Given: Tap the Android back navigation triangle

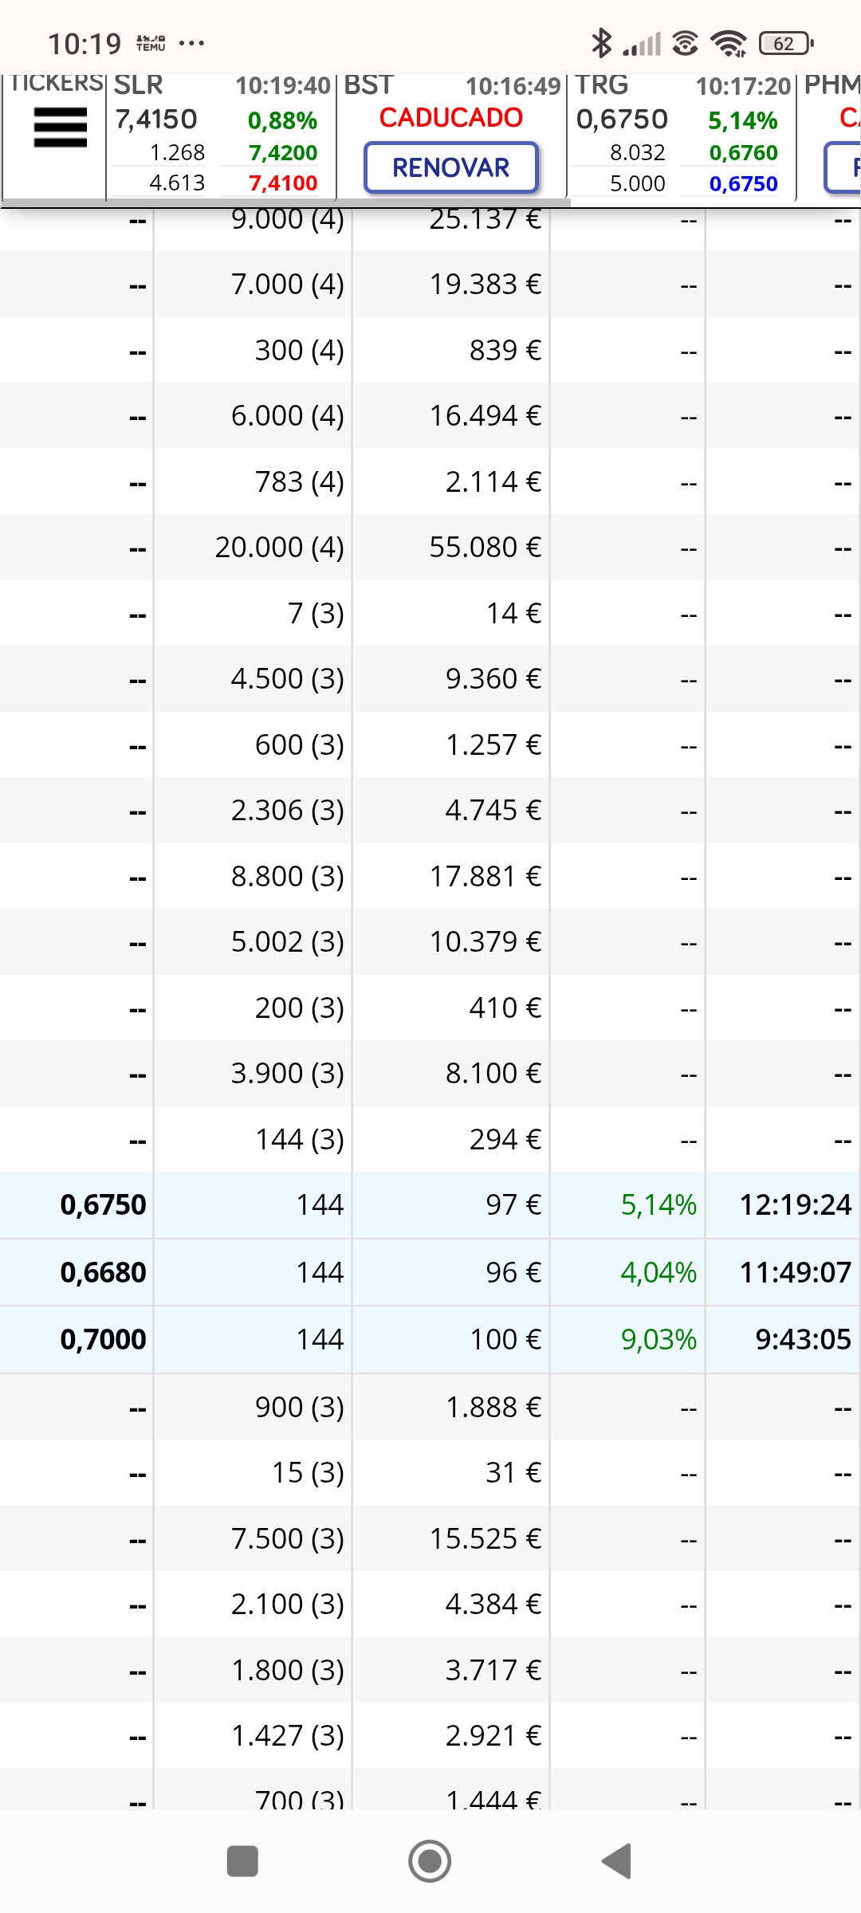Looking at the screenshot, I should [x=617, y=1861].
